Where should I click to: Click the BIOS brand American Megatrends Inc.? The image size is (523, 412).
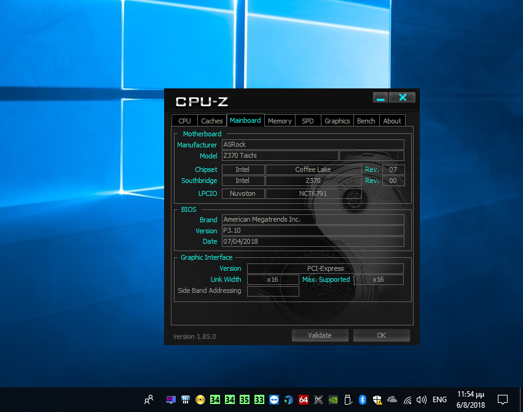click(x=313, y=219)
